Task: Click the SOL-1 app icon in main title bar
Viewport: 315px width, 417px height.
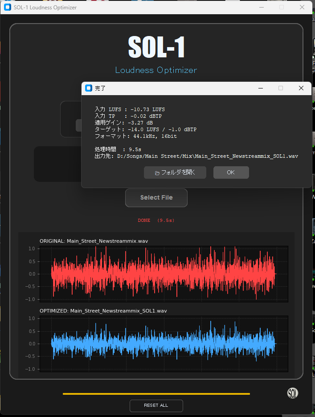Action: click(8, 8)
